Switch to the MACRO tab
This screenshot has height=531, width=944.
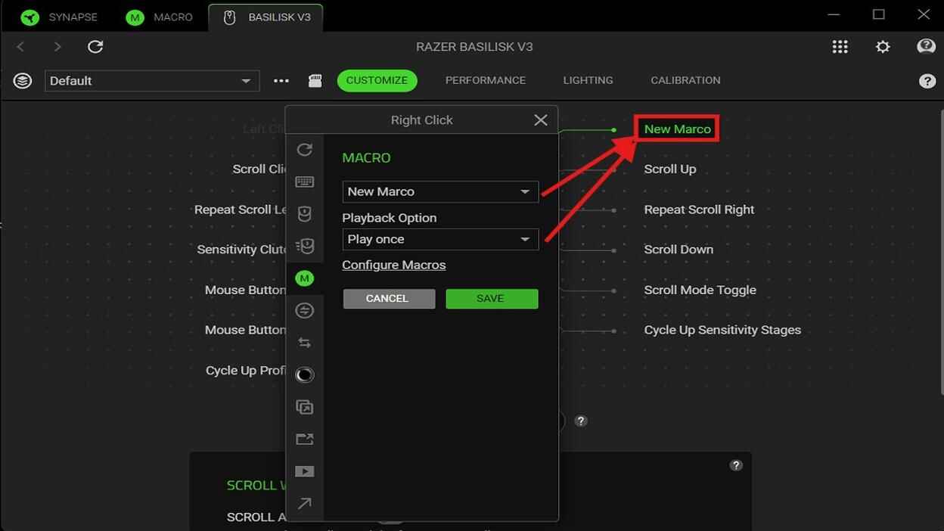click(160, 17)
